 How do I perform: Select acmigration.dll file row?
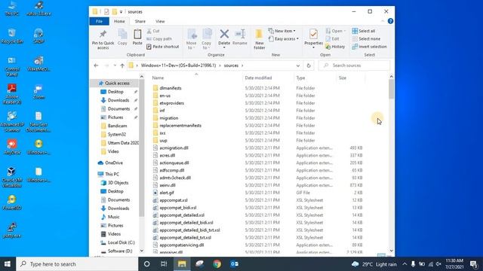(257, 148)
